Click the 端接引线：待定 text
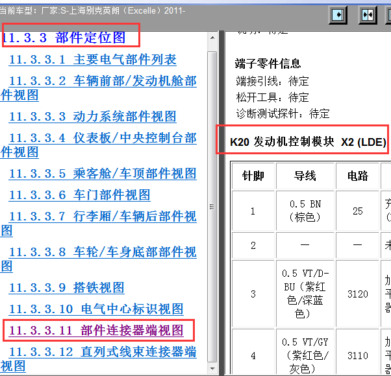 (x=272, y=82)
